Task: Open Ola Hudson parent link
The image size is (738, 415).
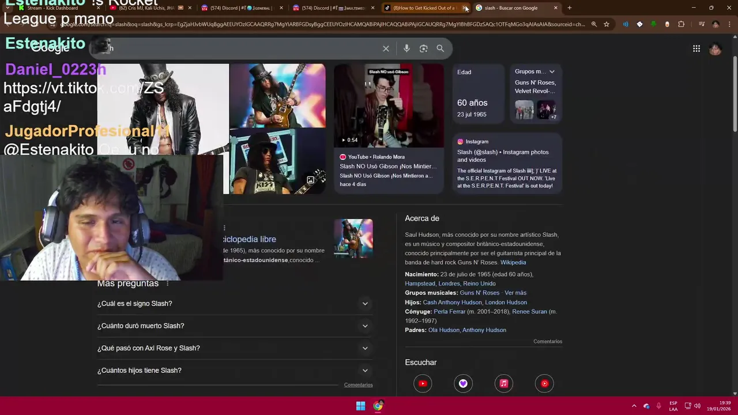Action: click(444, 330)
